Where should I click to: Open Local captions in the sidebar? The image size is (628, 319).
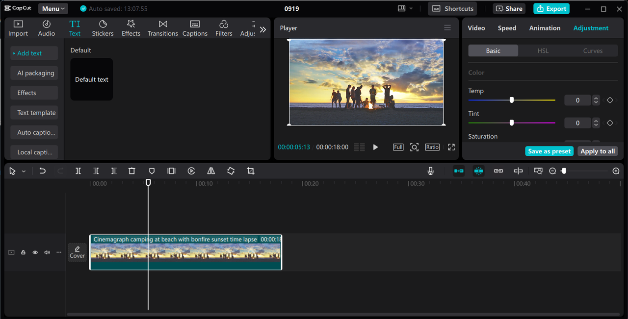click(34, 152)
